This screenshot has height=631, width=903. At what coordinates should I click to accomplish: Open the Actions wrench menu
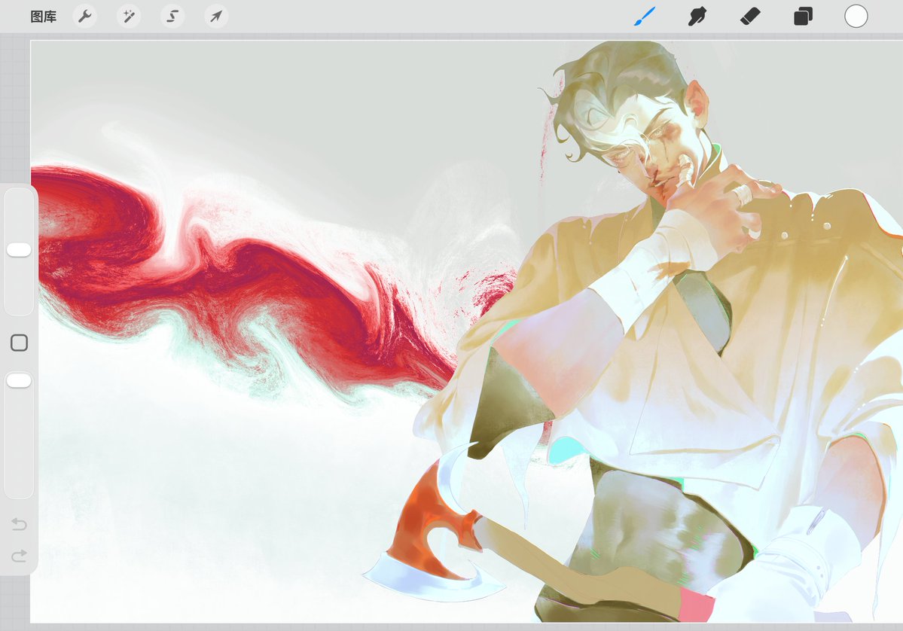click(x=85, y=16)
